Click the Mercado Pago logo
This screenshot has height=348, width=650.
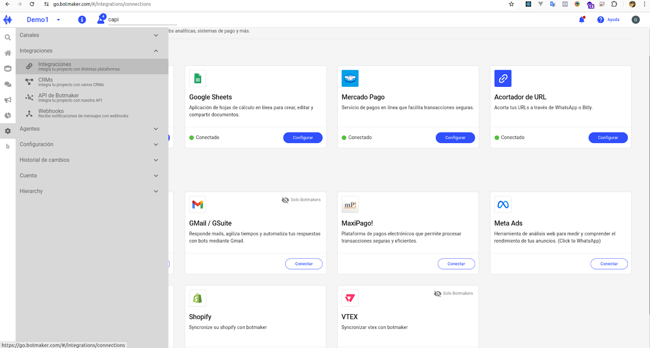pyautogui.click(x=350, y=78)
